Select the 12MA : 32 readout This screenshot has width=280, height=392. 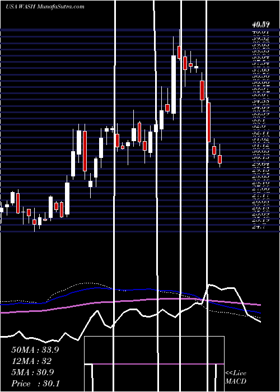point(31,361)
